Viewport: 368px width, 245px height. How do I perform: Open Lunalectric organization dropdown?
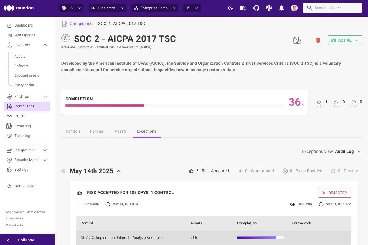107,8
